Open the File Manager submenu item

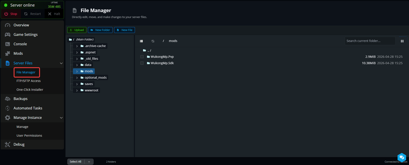coord(26,72)
